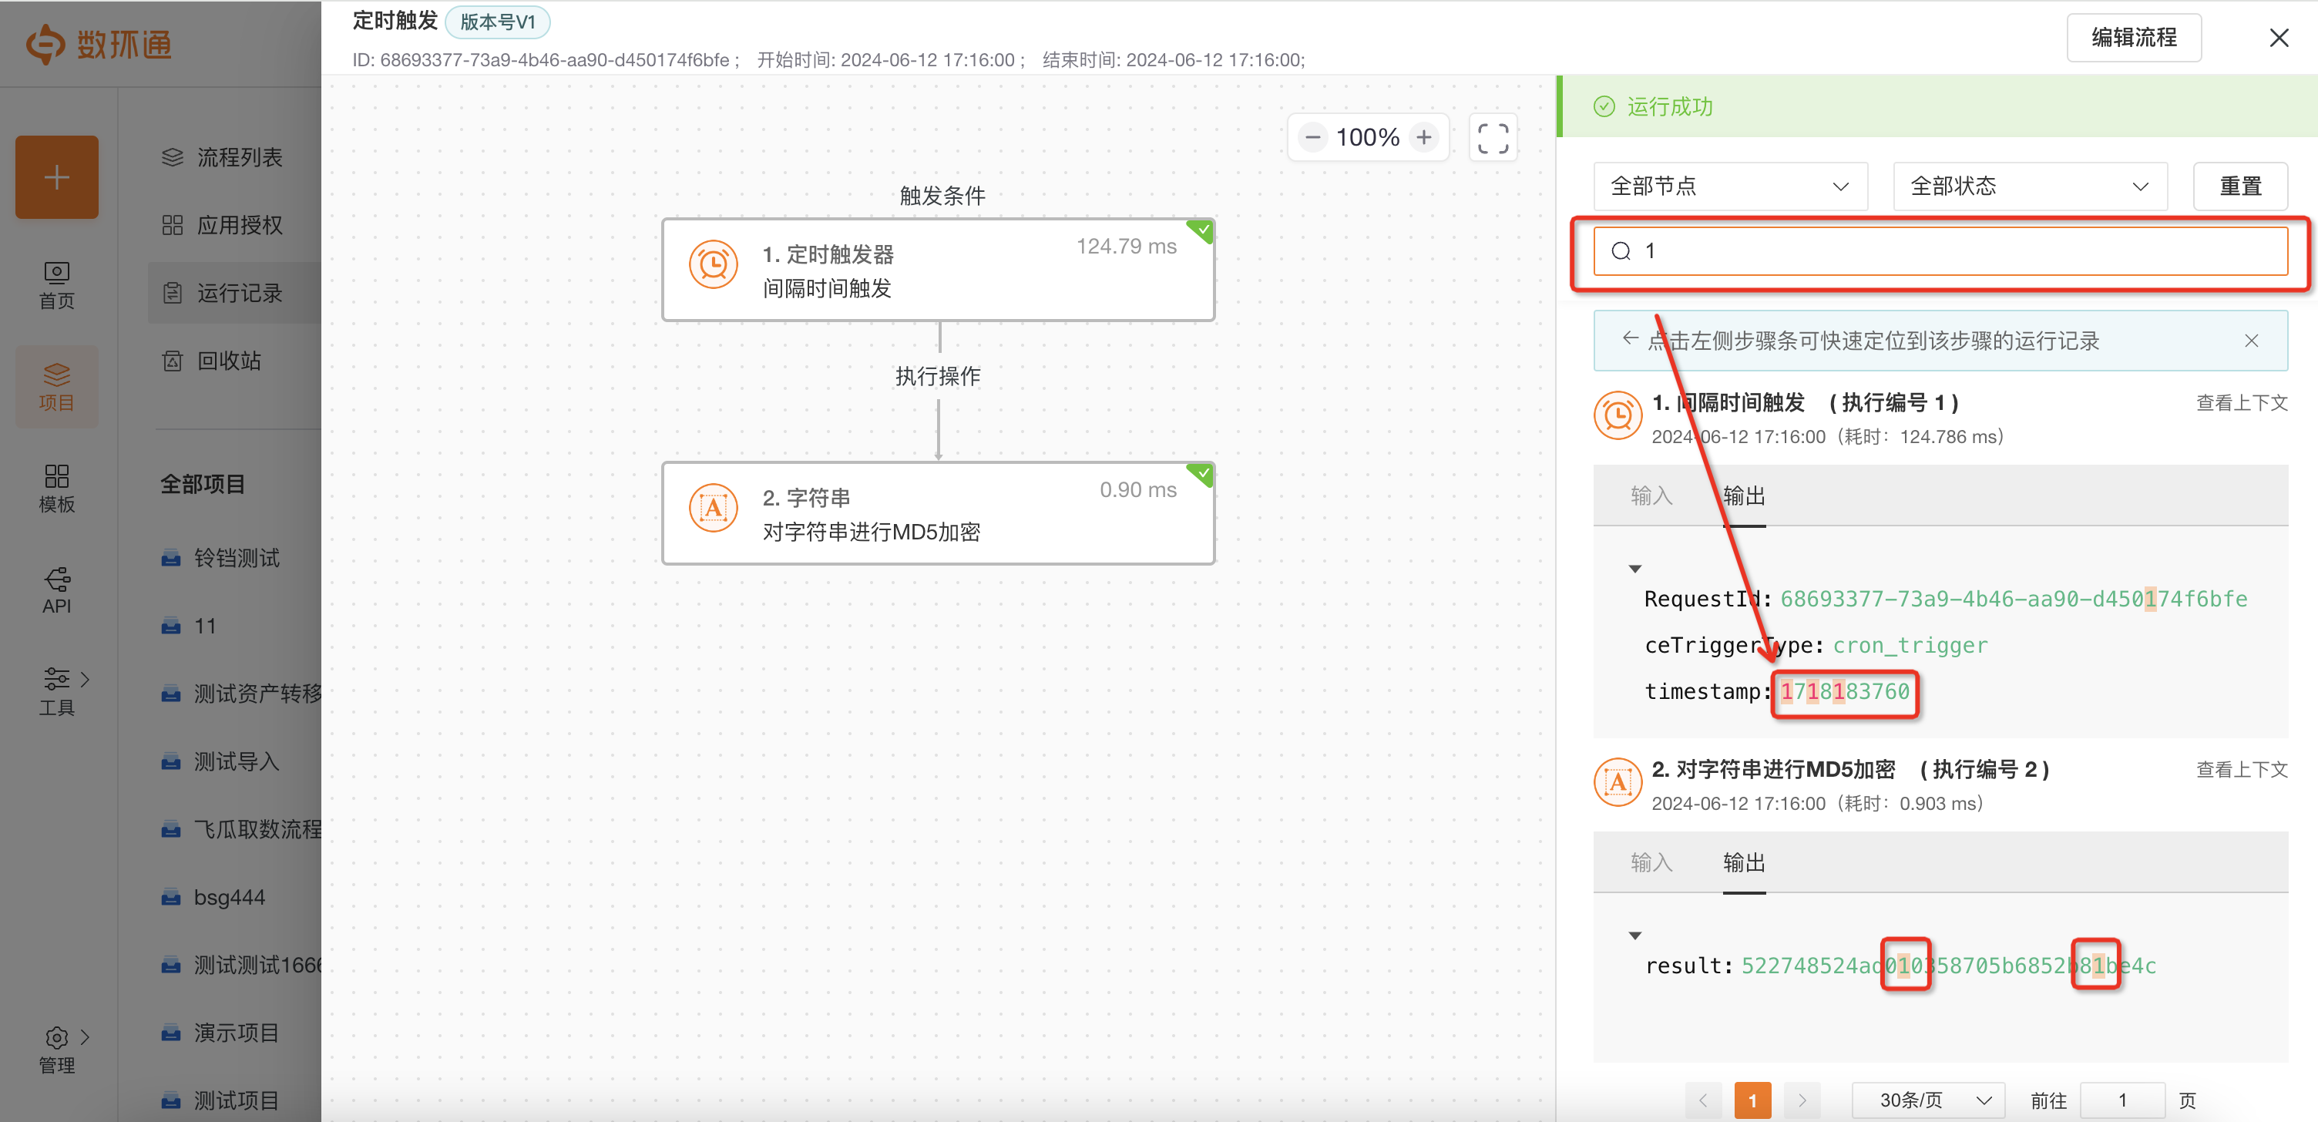View context for 间隔时间触发 step
This screenshot has width=2318, height=1122.
(x=2241, y=403)
